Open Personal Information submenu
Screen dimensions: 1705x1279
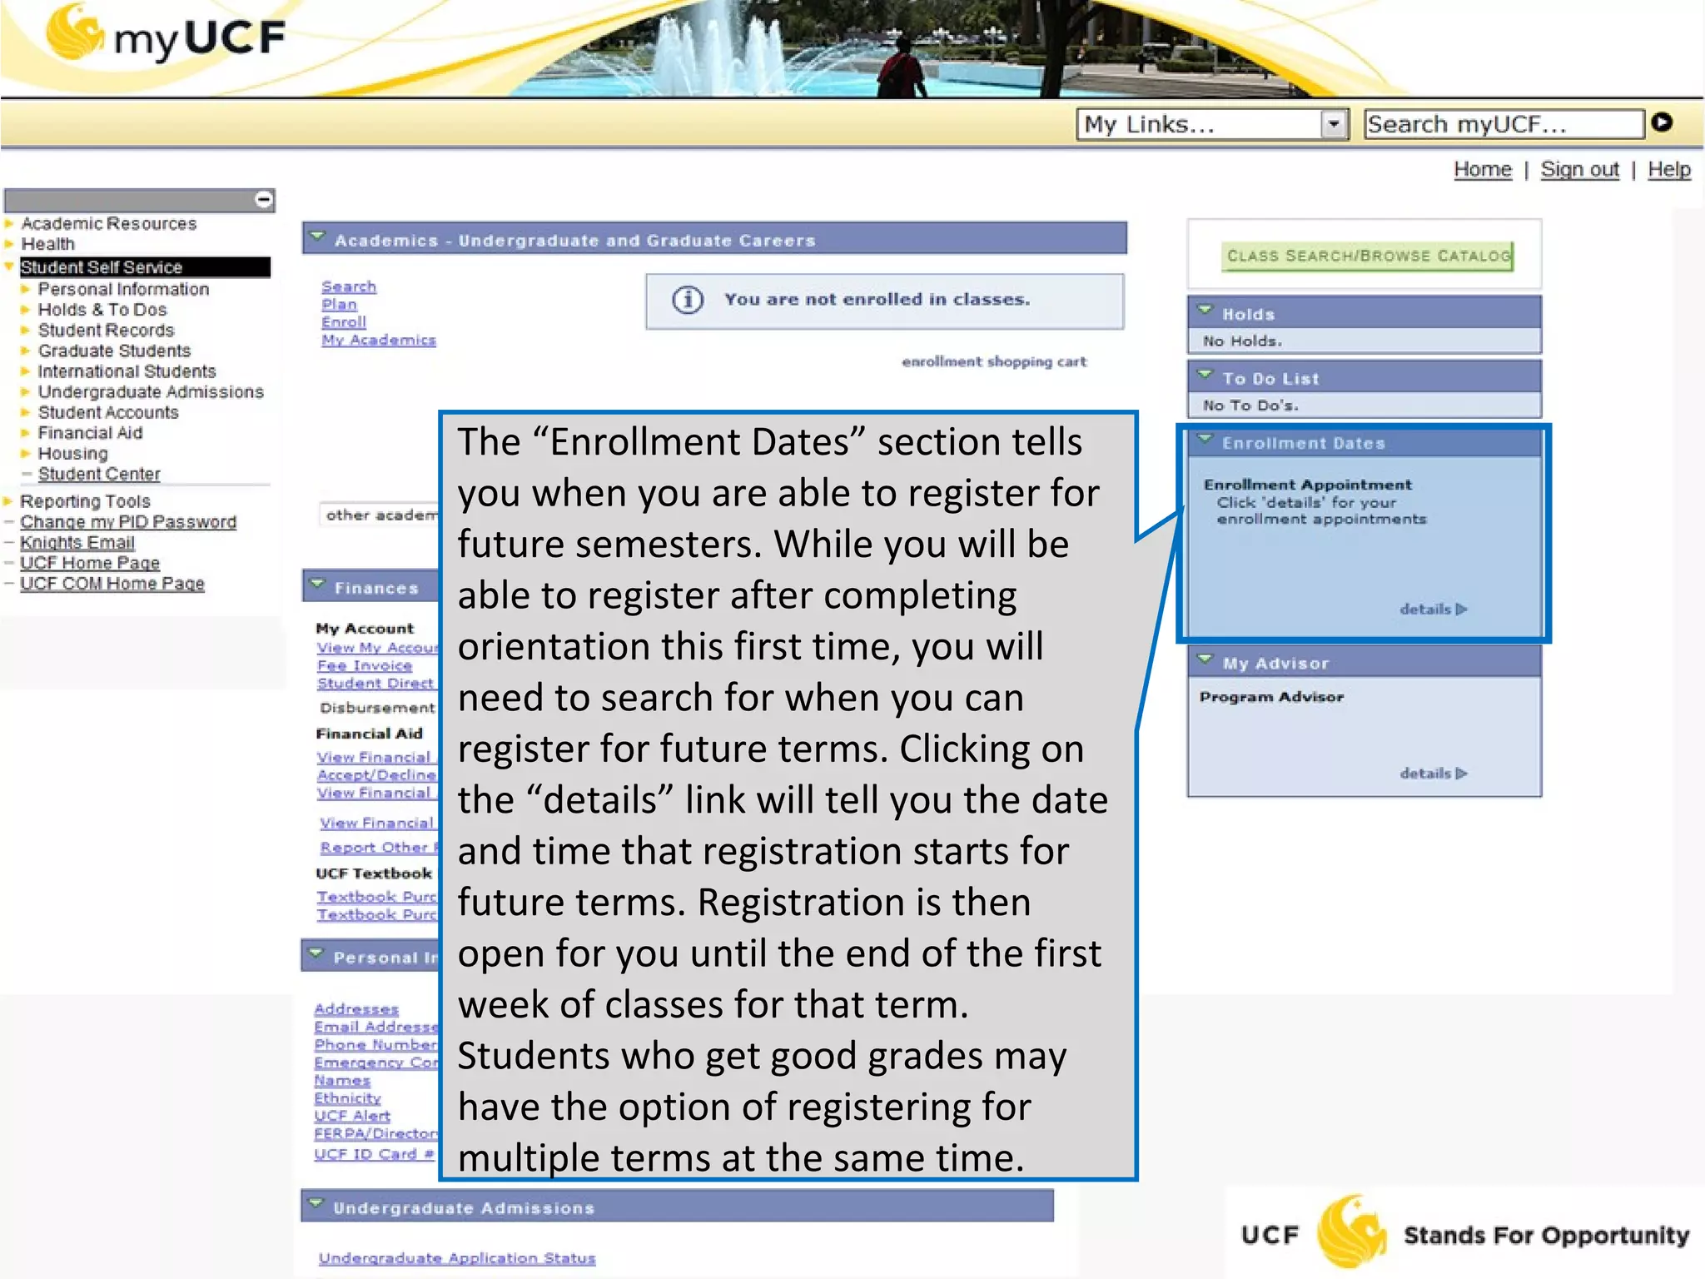click(123, 289)
